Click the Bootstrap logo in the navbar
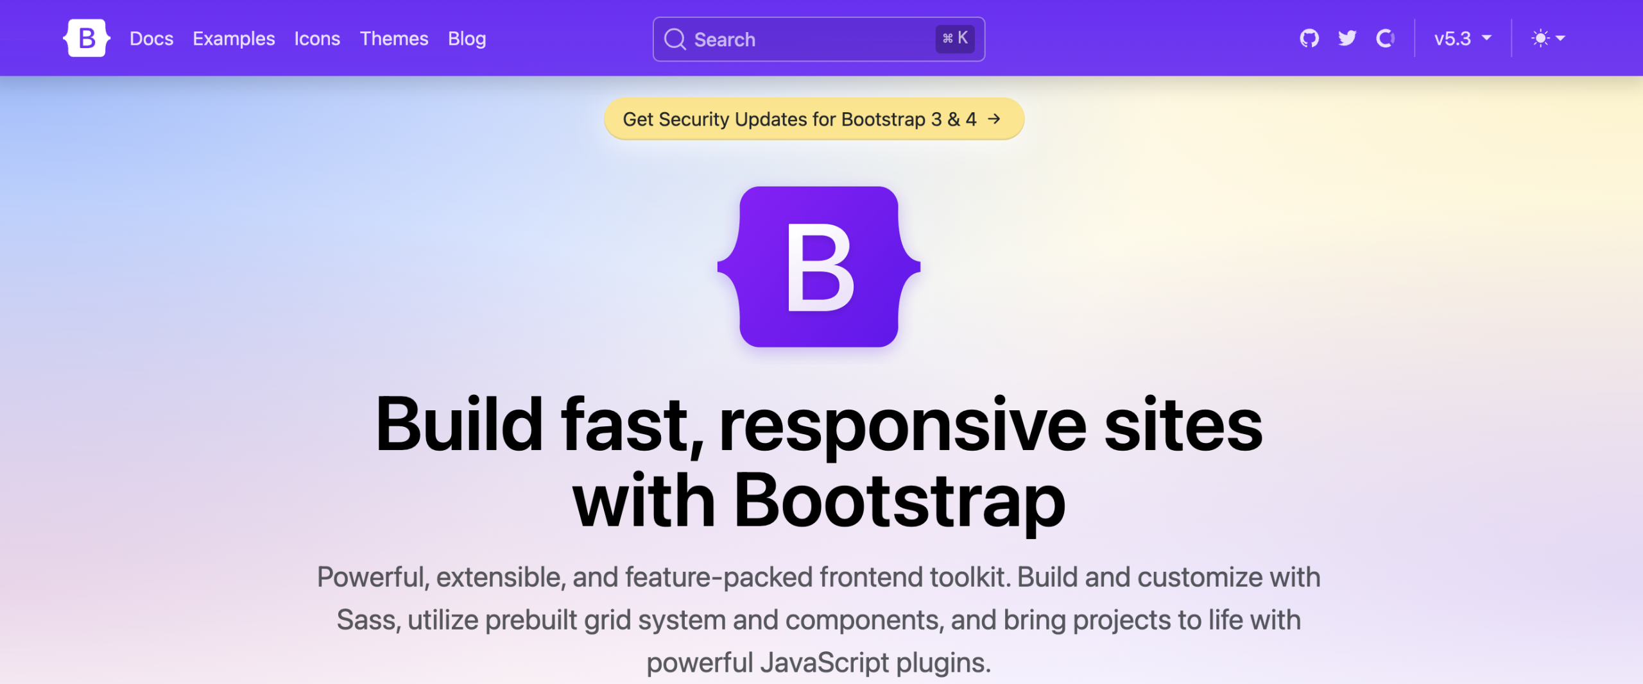The height and width of the screenshot is (684, 1643). pyautogui.click(x=87, y=38)
